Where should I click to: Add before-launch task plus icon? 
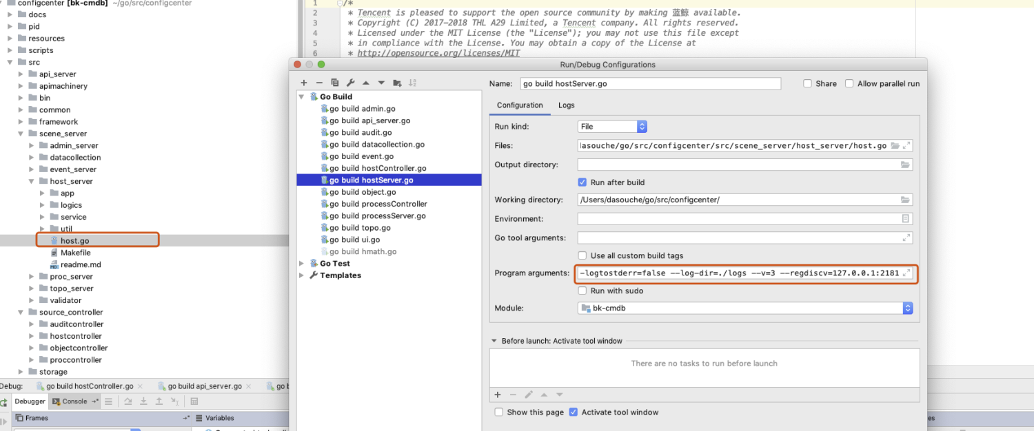coord(498,395)
